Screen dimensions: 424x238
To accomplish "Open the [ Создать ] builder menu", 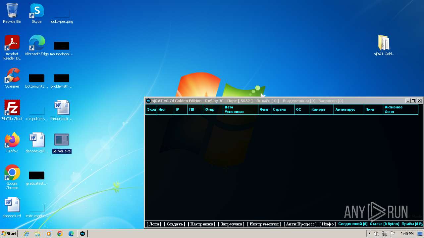I will 175,224.
